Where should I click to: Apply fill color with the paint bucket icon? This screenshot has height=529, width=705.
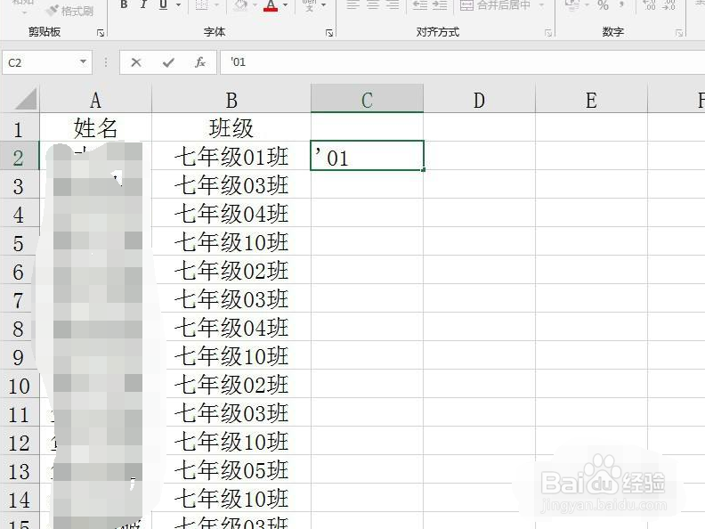pos(241,5)
